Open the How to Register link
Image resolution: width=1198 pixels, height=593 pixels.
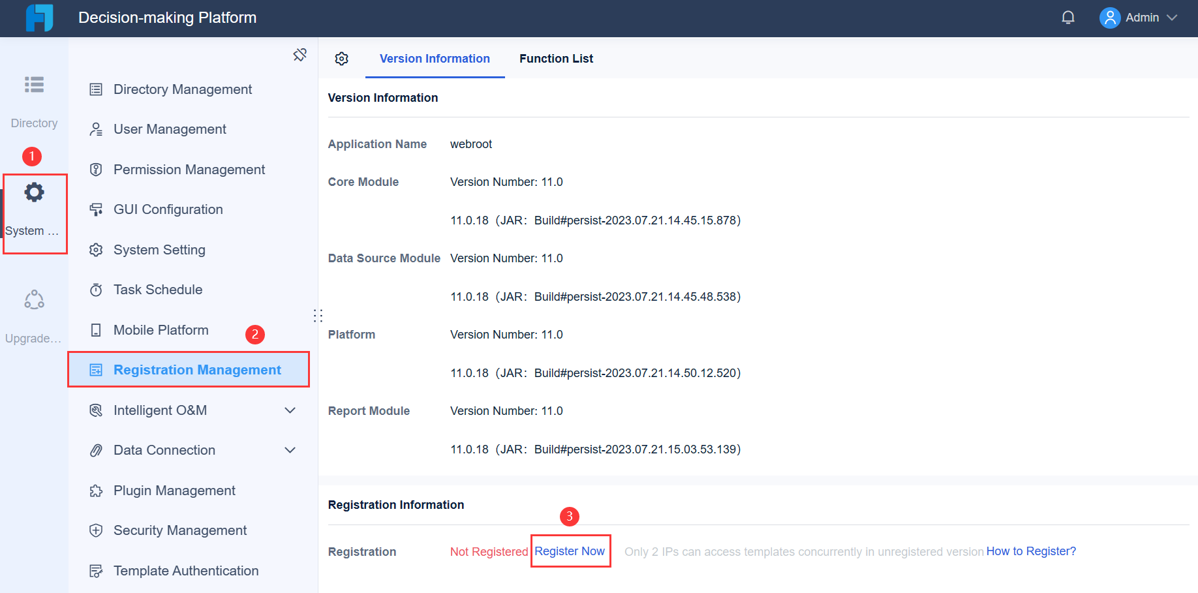point(1031,551)
